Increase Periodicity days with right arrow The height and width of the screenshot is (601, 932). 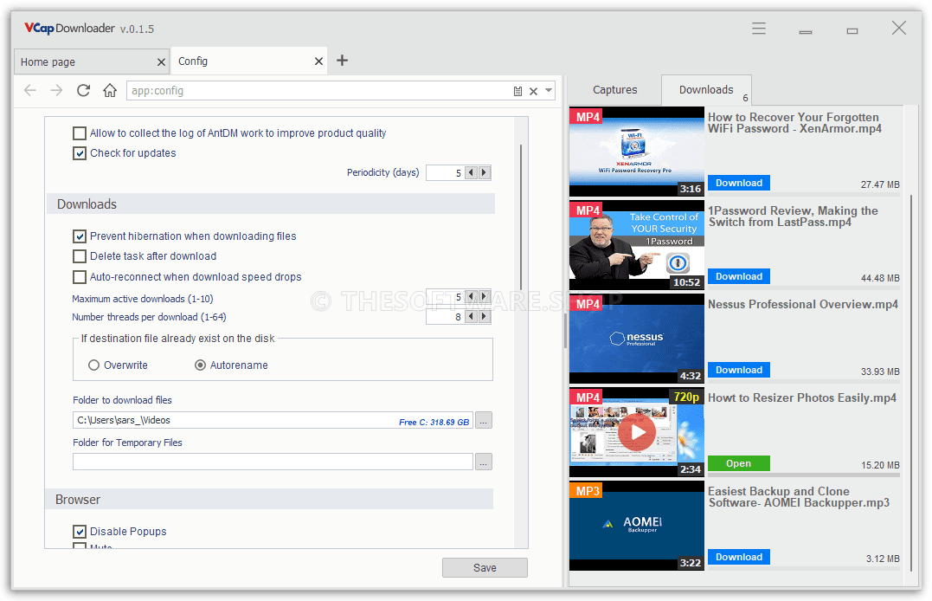485,172
